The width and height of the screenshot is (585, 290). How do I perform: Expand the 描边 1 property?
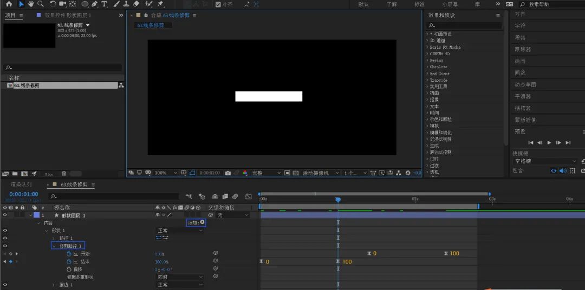pos(54,285)
